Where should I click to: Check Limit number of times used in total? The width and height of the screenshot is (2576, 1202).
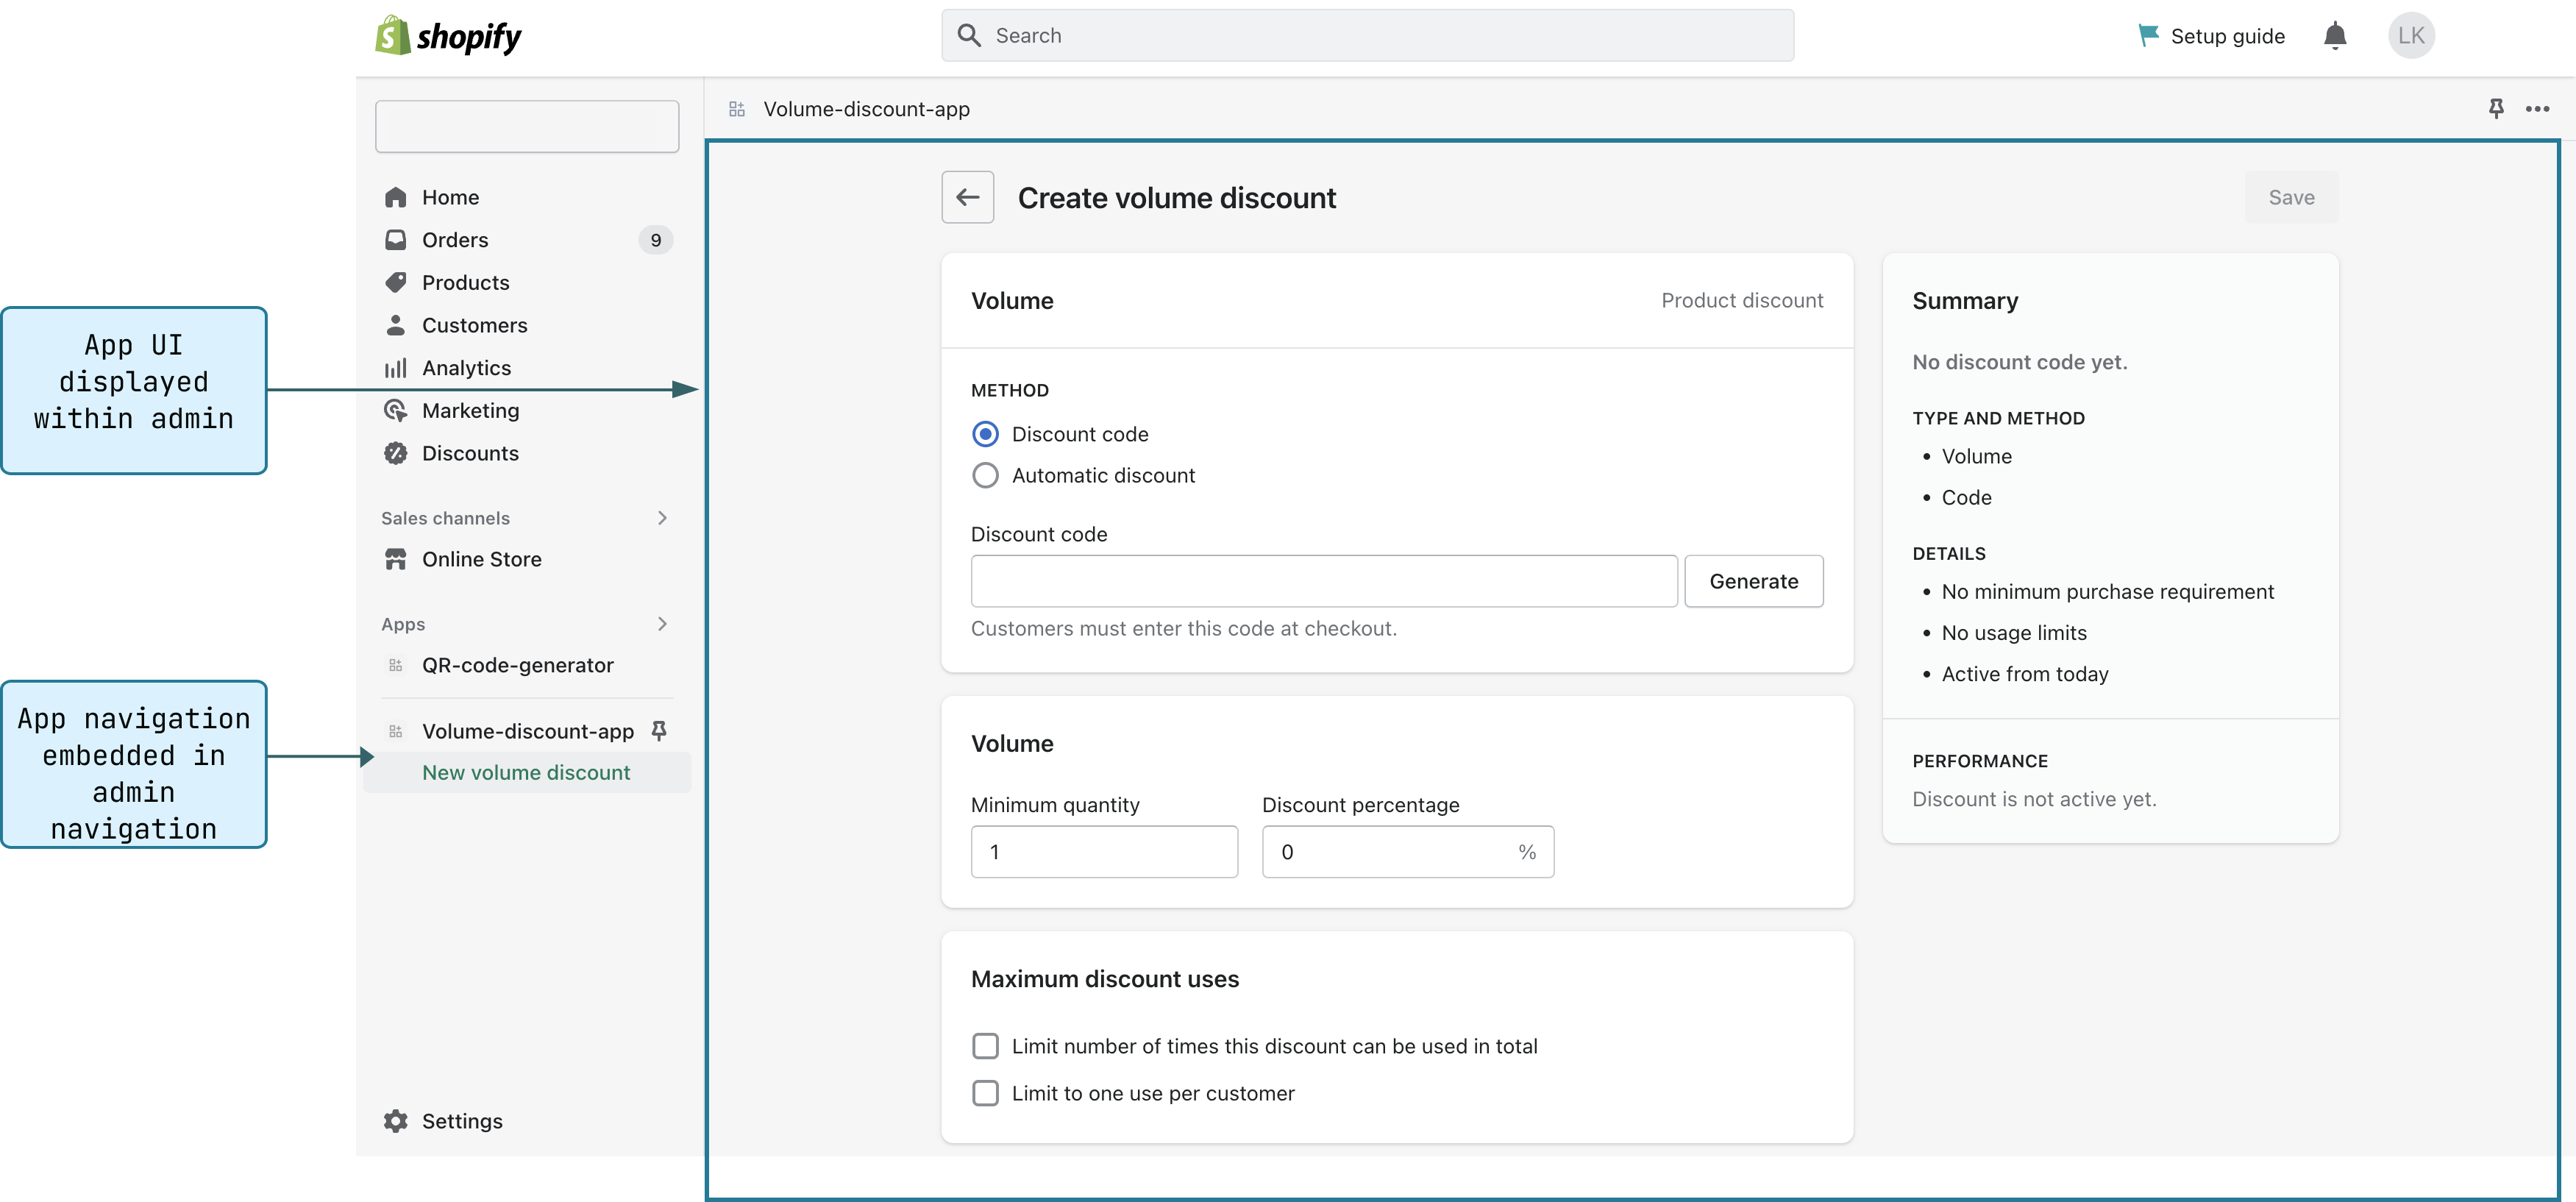point(985,1046)
